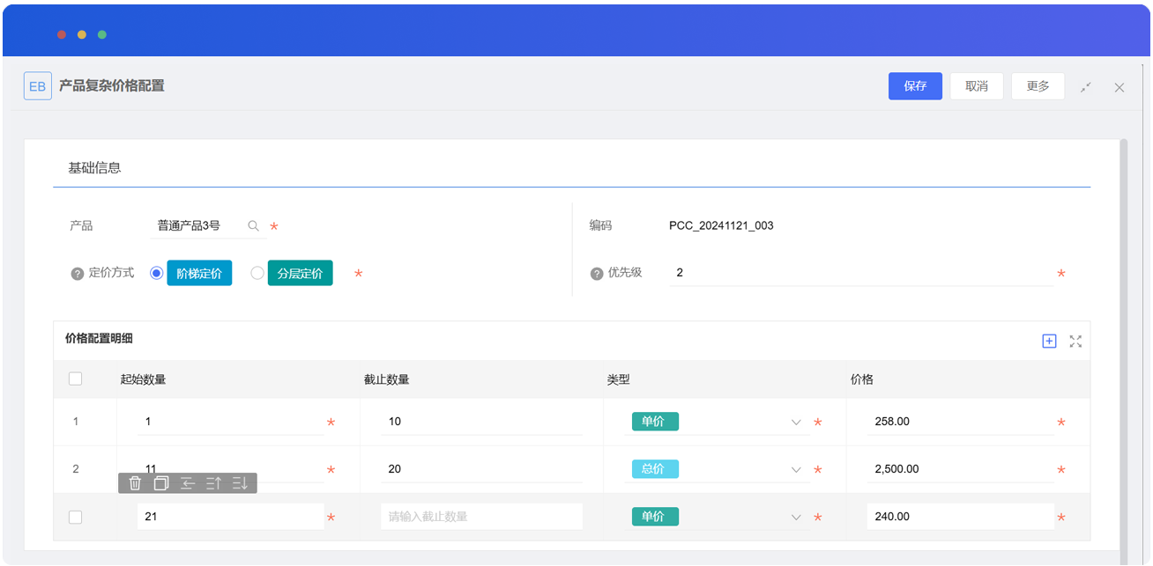Open the 更多 menu
Screen dimensions: 1153x566
[1038, 86]
